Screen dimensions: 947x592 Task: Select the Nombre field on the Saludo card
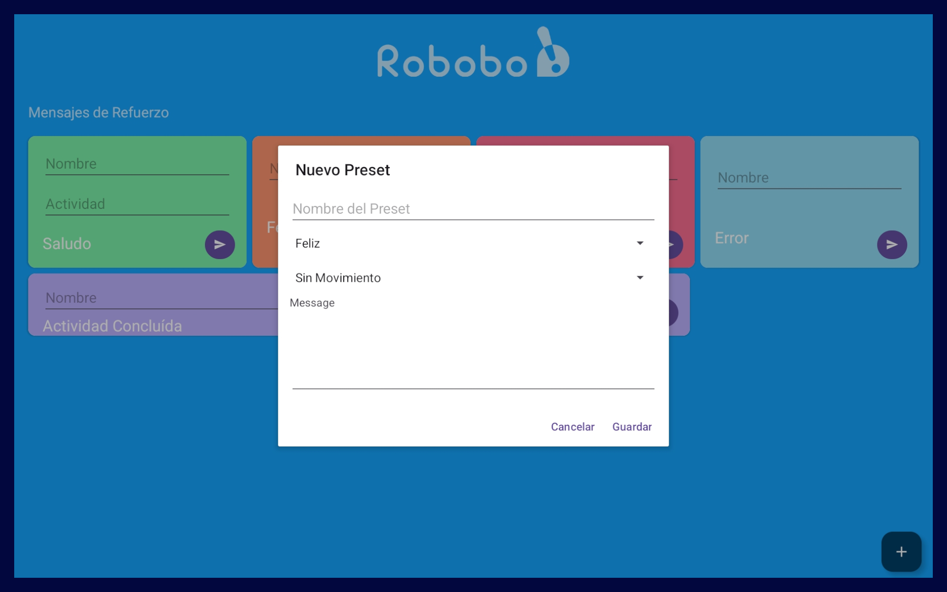coord(136,164)
